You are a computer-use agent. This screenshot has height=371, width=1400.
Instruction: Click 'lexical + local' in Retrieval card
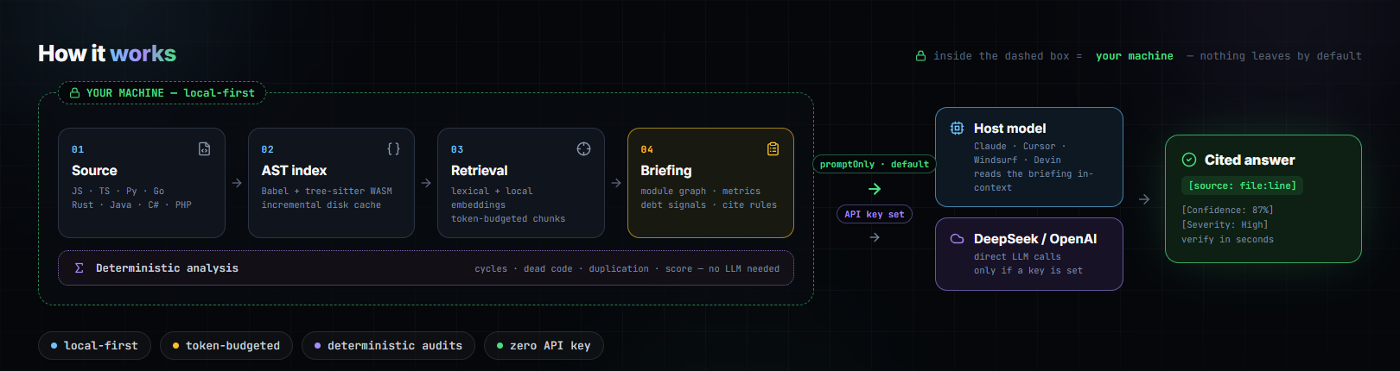click(492, 191)
